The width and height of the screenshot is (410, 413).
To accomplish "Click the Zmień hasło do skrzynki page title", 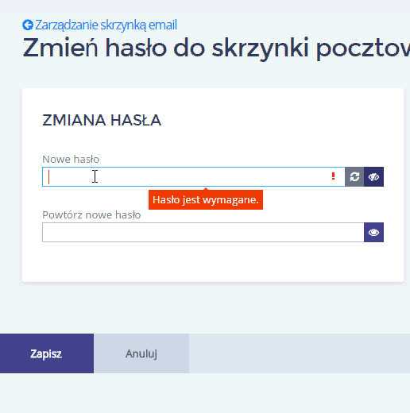I will point(216,48).
